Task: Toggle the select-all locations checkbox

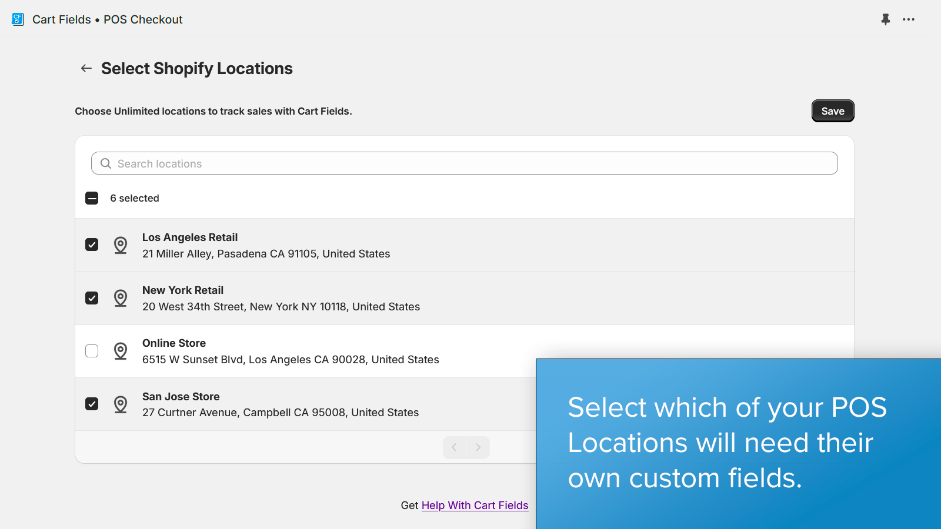Action: (x=92, y=198)
